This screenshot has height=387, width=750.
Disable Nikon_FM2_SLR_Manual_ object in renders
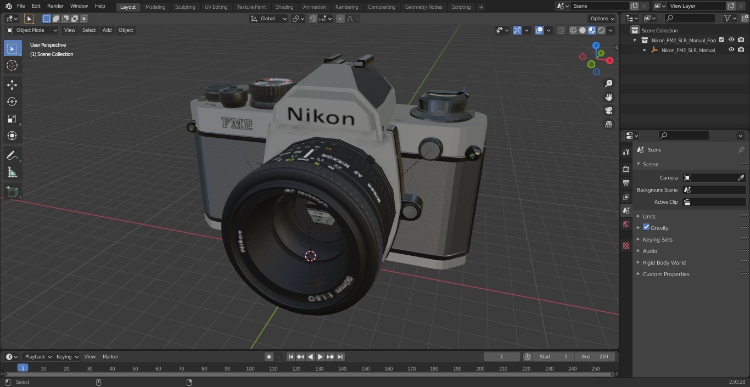point(741,49)
